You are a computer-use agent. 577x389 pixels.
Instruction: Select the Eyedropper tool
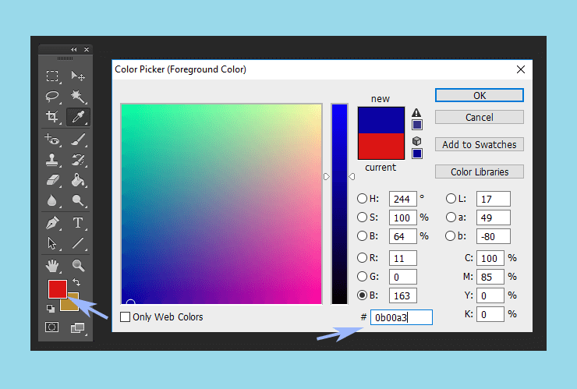tap(78, 117)
